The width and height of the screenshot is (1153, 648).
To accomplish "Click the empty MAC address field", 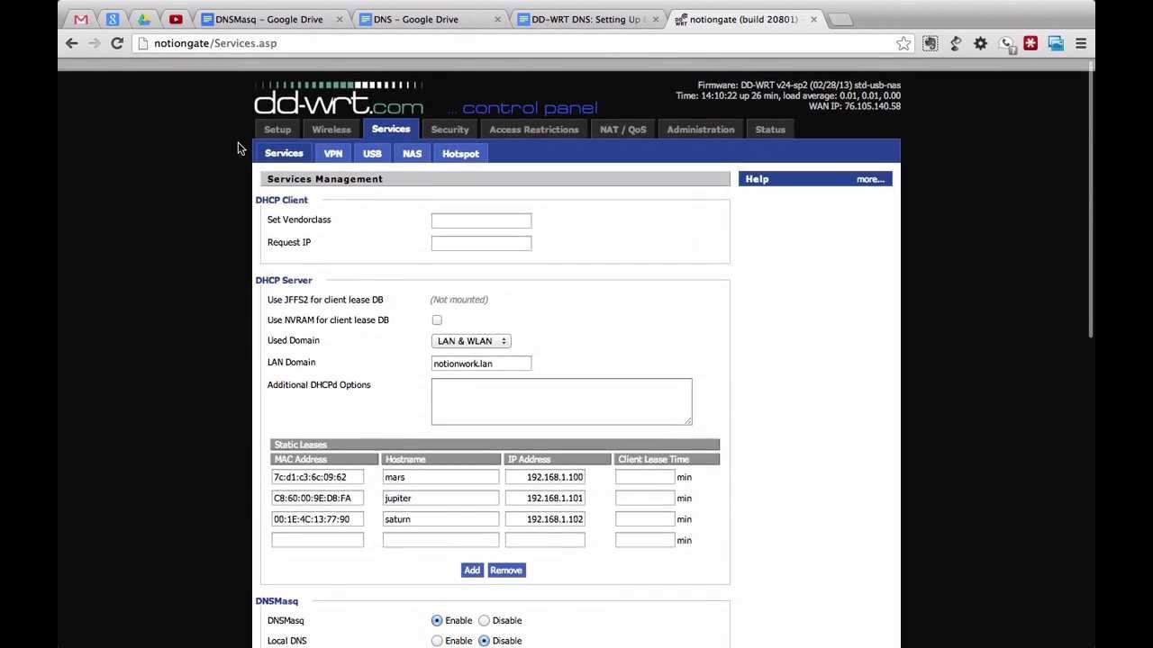I will [317, 540].
